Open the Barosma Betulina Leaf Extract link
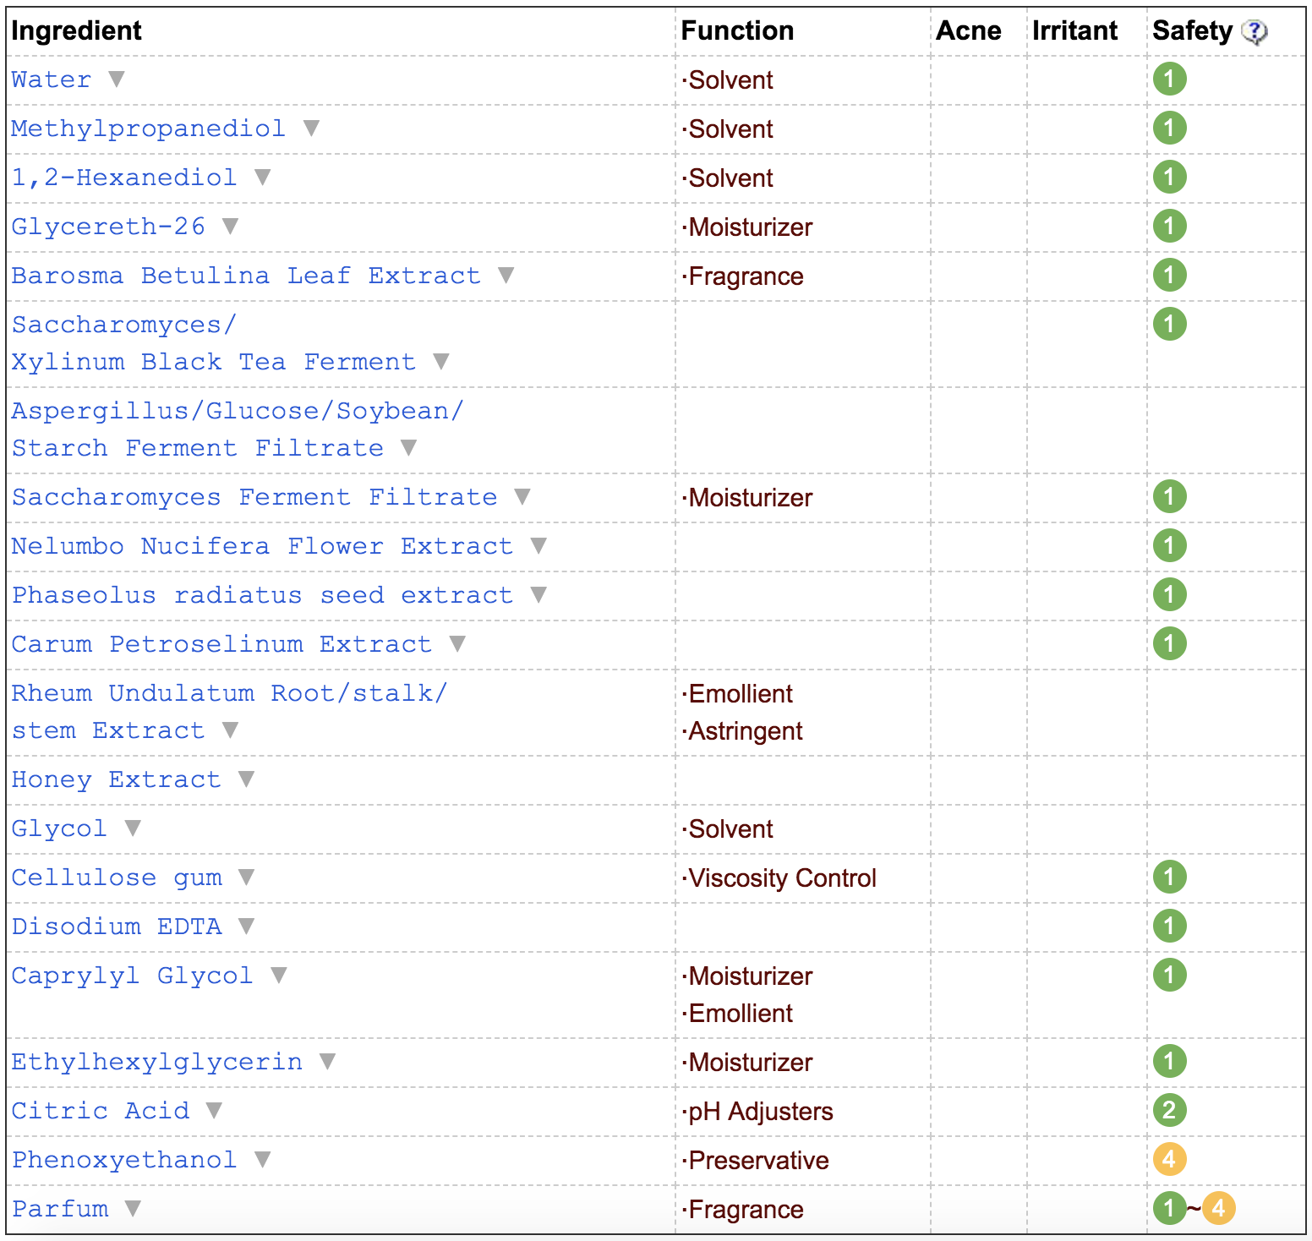The image size is (1312, 1241). [246, 276]
